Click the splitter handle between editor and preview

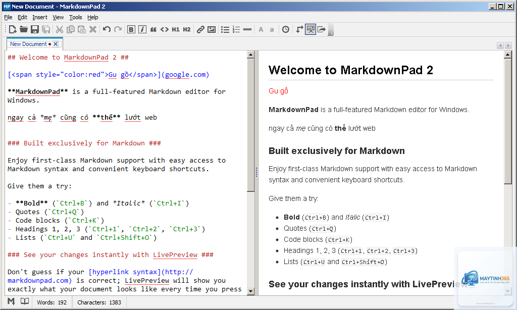(256, 172)
